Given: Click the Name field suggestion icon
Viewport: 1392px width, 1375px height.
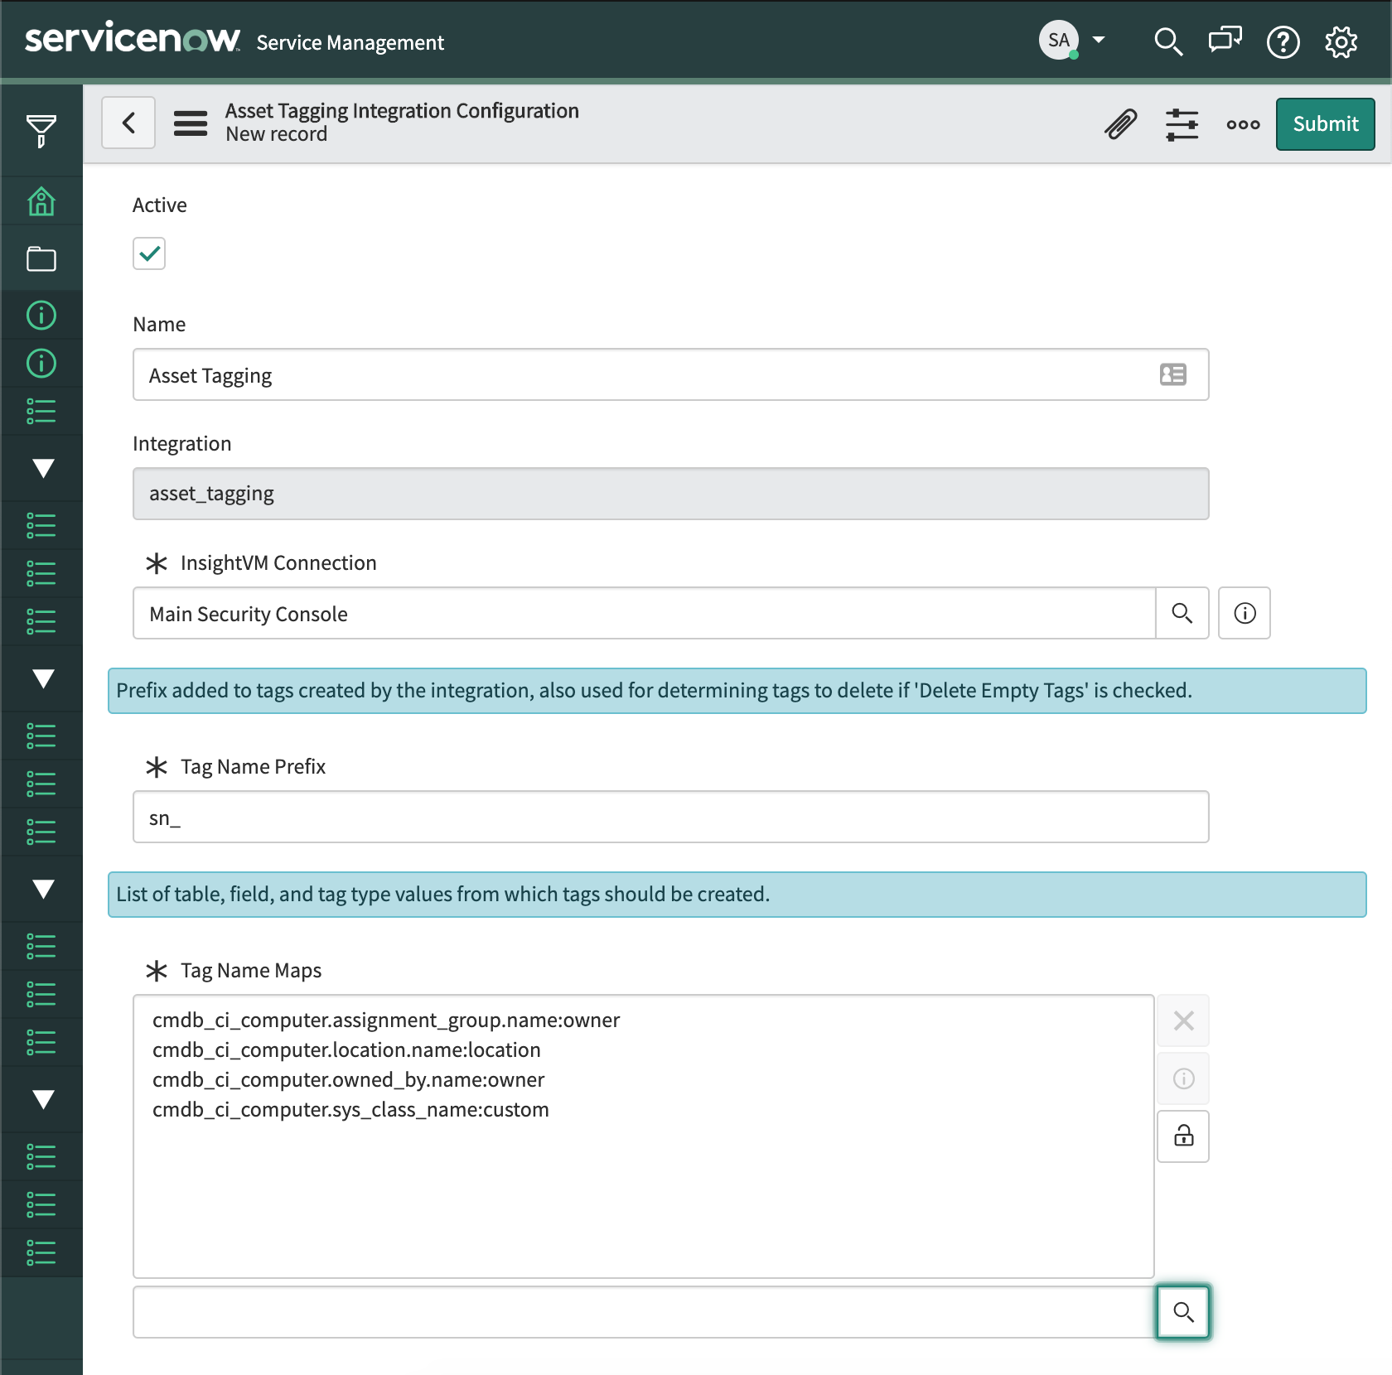Looking at the screenshot, I should [x=1172, y=375].
